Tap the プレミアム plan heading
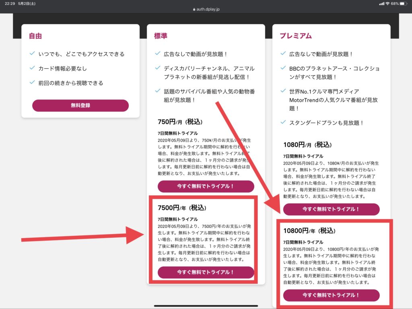Image resolution: width=412 pixels, height=309 pixels. [296, 36]
